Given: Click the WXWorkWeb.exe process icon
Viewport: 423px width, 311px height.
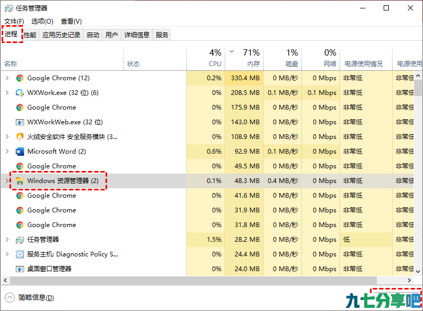Looking at the screenshot, I should [x=20, y=122].
